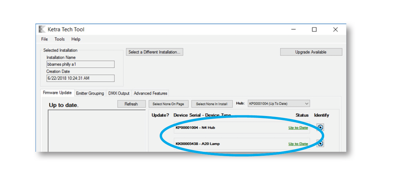Click the Refresh button
Image resolution: width=397 pixels, height=173 pixels.
pyautogui.click(x=131, y=104)
